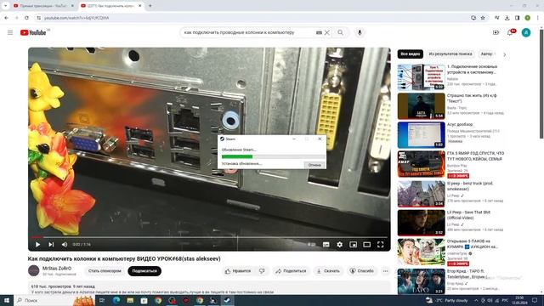Viewport: 544px width, 306px height.
Task: Open the Chrome three-dot menu
Action: point(538,18)
